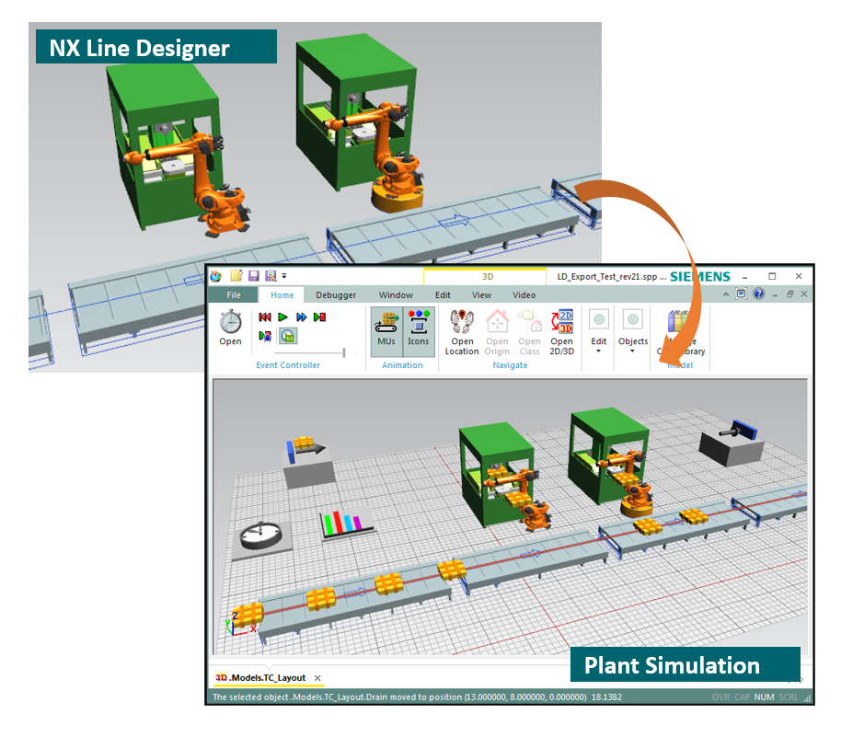Click the minus at the speed slider
Screen dimensions: 864x737
264,352
